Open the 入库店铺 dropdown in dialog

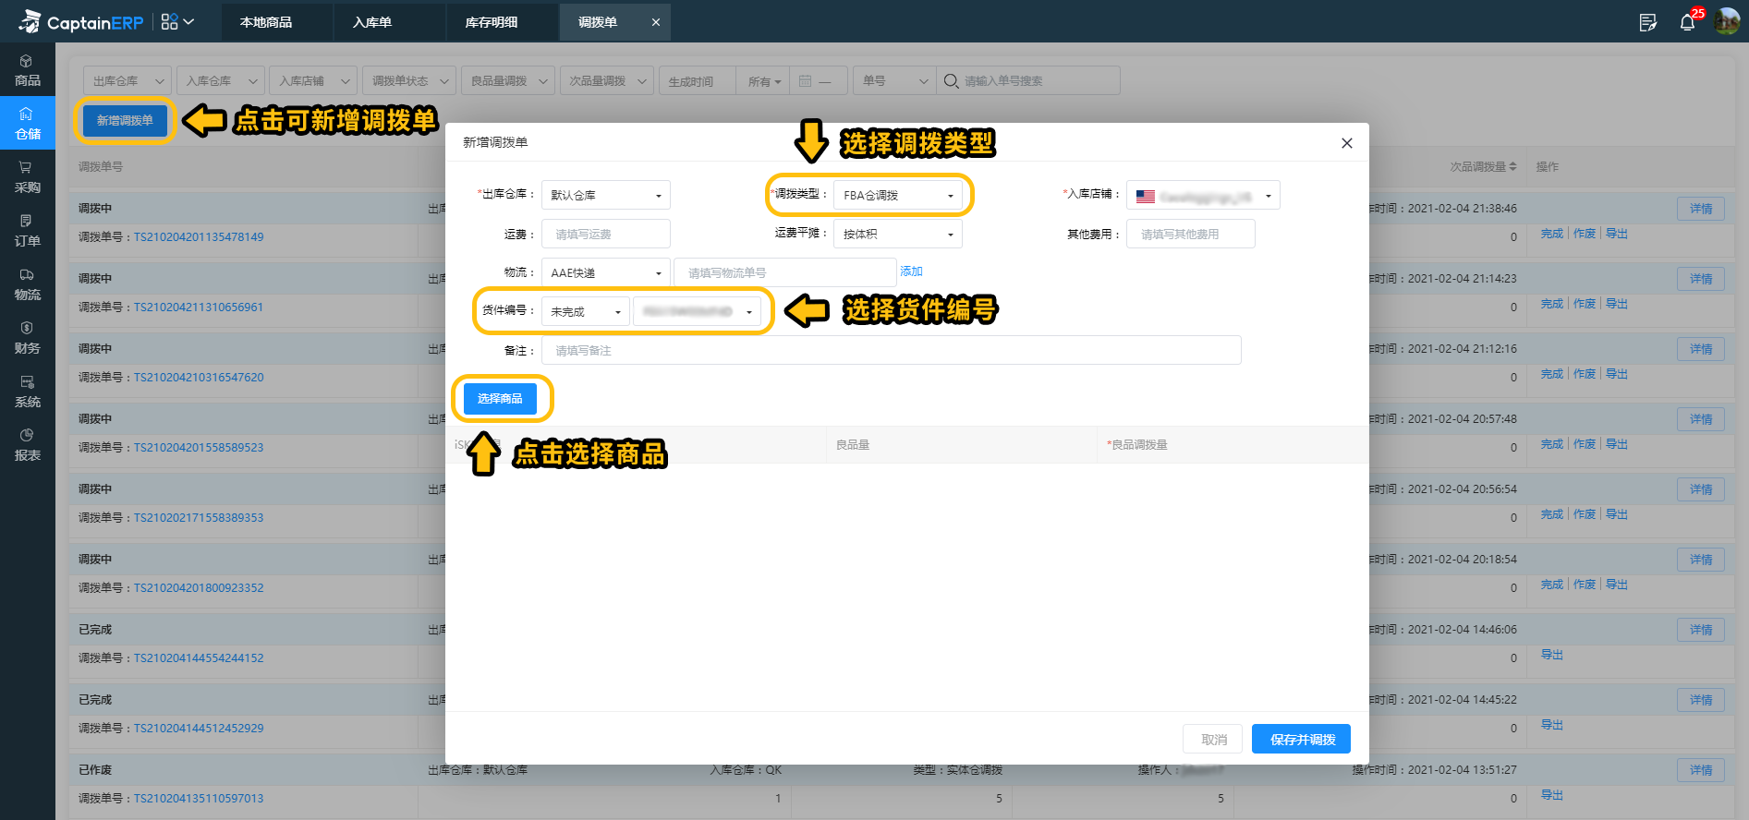point(1203,195)
